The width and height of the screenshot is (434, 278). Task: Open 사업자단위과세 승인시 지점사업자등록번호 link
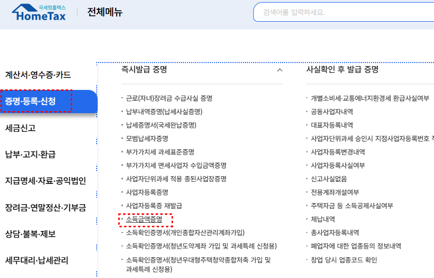tap(373, 138)
